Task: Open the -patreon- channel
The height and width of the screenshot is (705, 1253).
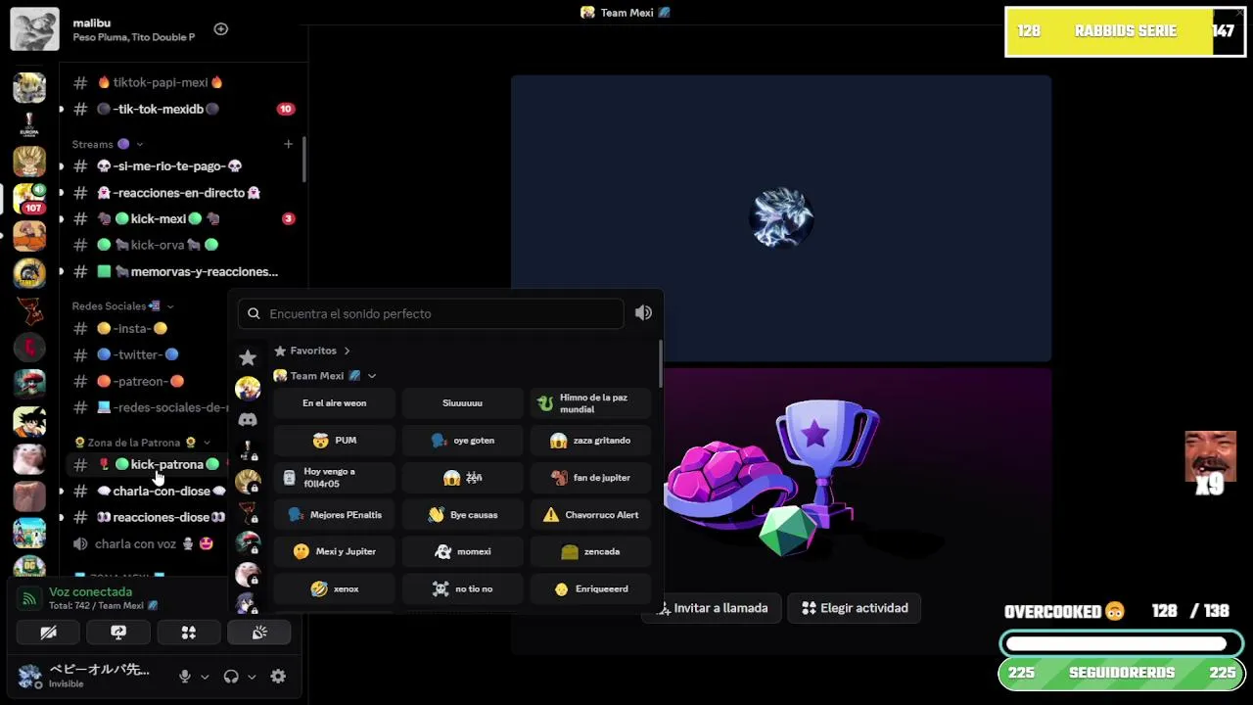Action: (x=147, y=381)
